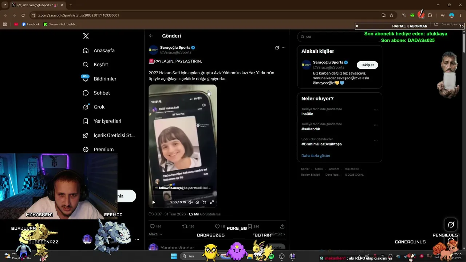Go back in Chrome history
This screenshot has width=466, height=262.
click(5, 15)
